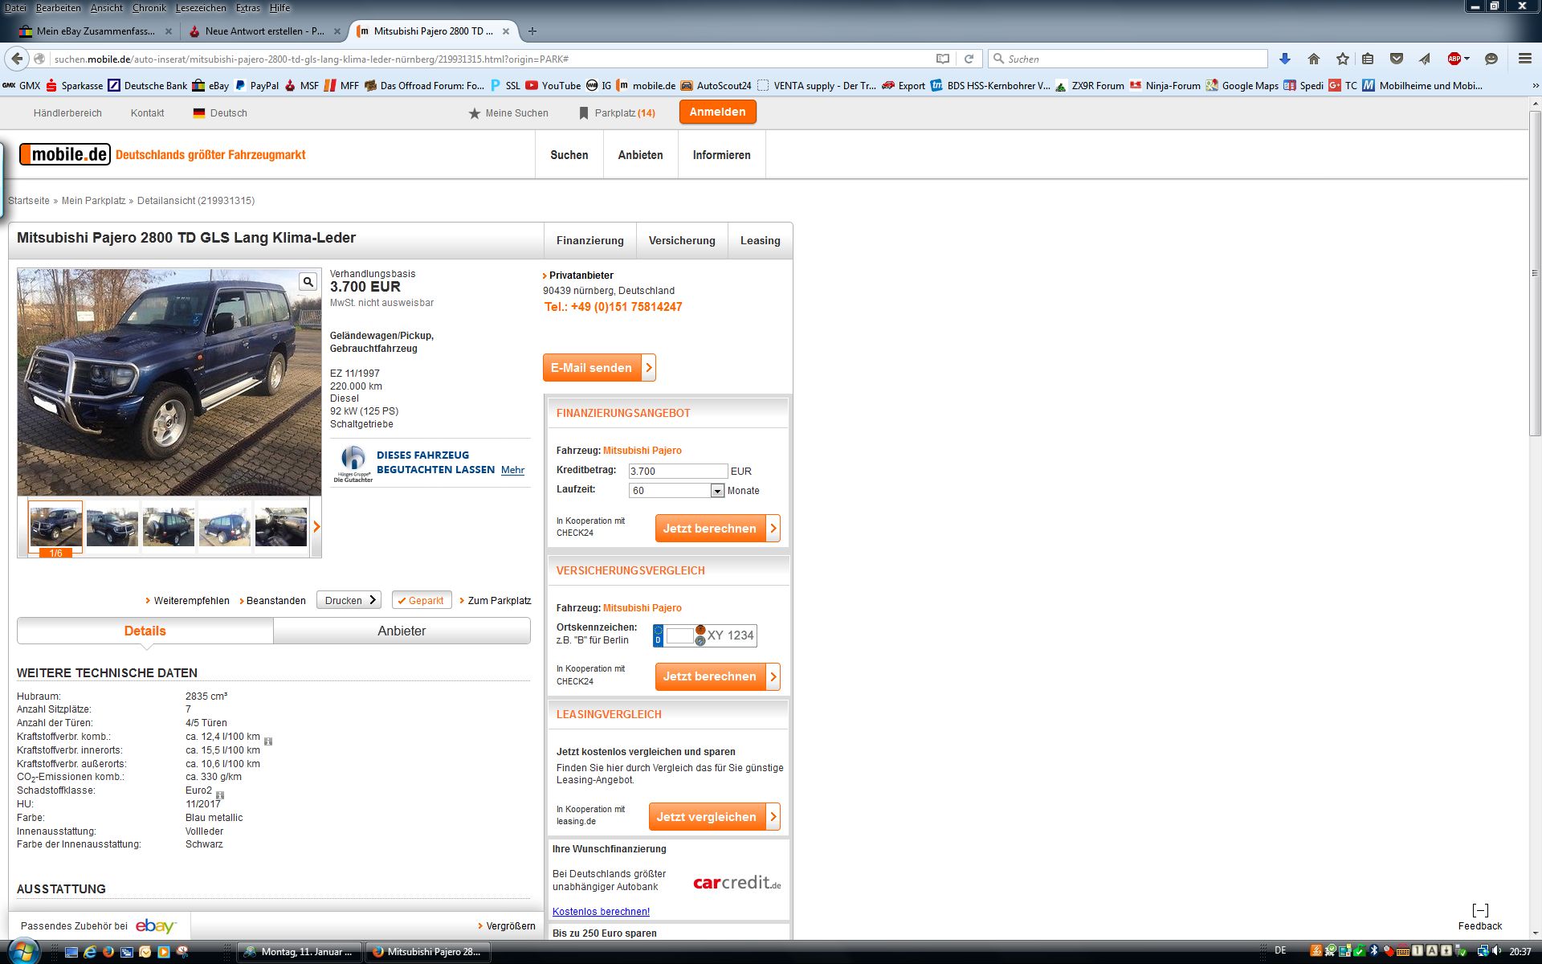This screenshot has height=964, width=1542.
Task: Open the Firefox hamburger menu
Action: coord(1524,59)
